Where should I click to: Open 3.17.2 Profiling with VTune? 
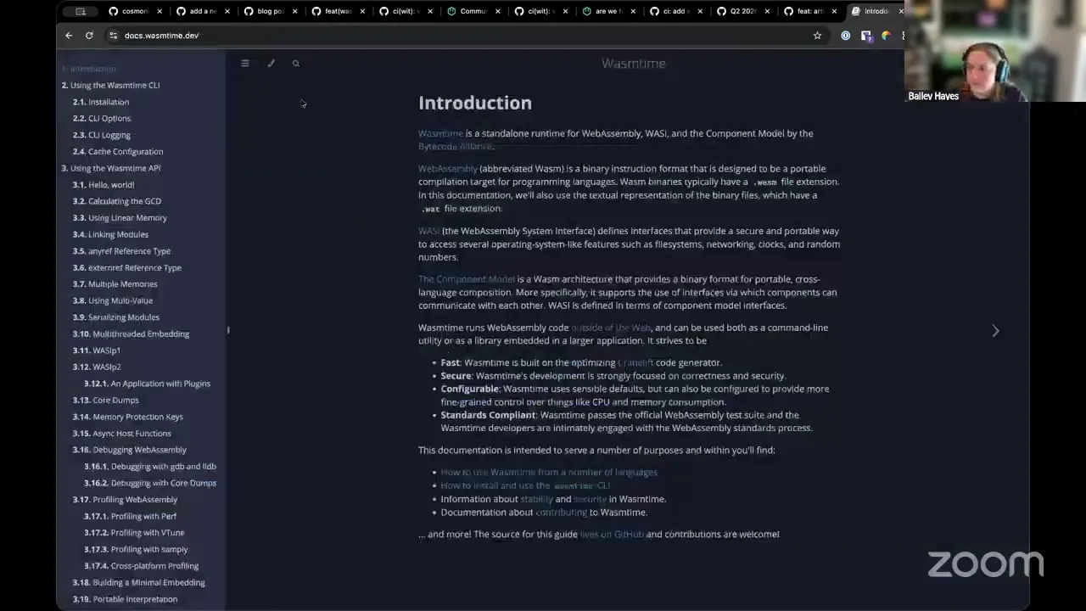tap(134, 533)
